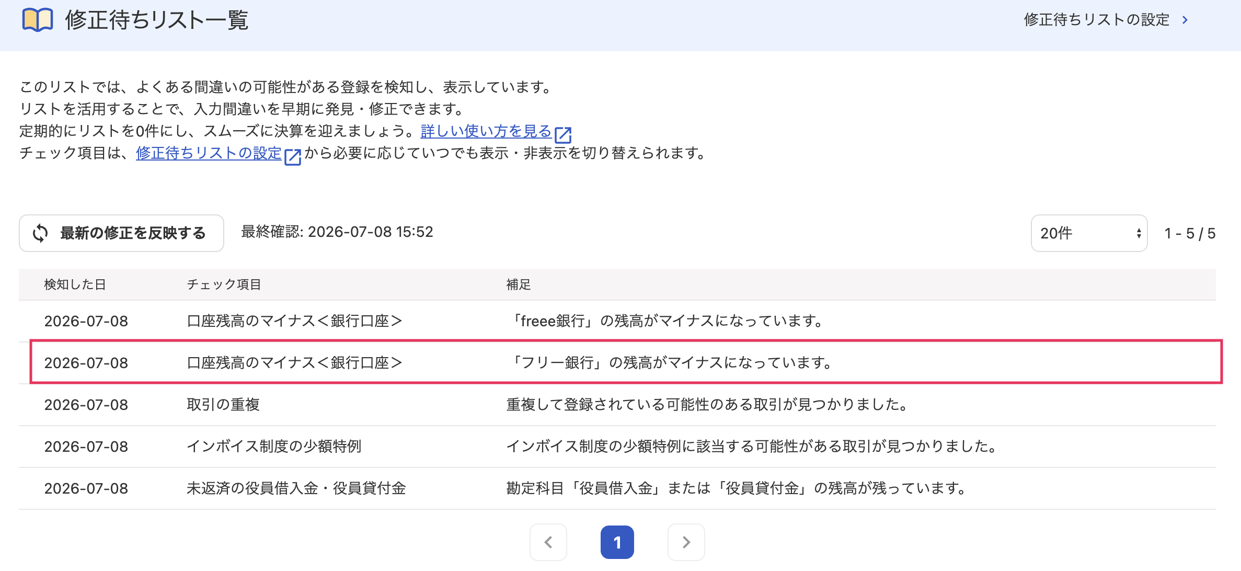This screenshot has height=571, width=1241.
Task: Click the チェック項目 column header
Action: point(224,284)
